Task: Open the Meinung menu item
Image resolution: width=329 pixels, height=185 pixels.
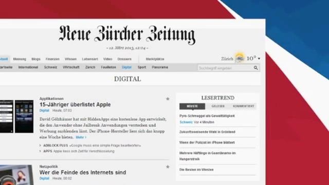Action: (20, 59)
